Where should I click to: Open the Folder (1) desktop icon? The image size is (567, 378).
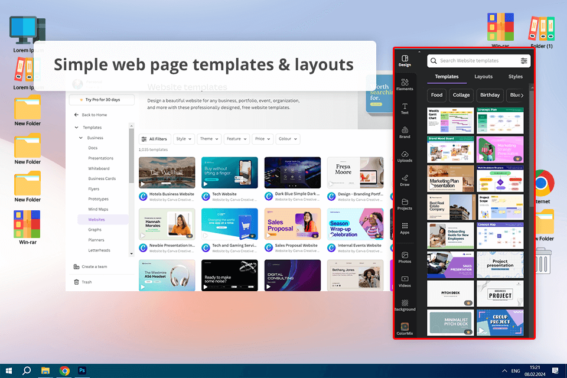[x=542, y=32]
